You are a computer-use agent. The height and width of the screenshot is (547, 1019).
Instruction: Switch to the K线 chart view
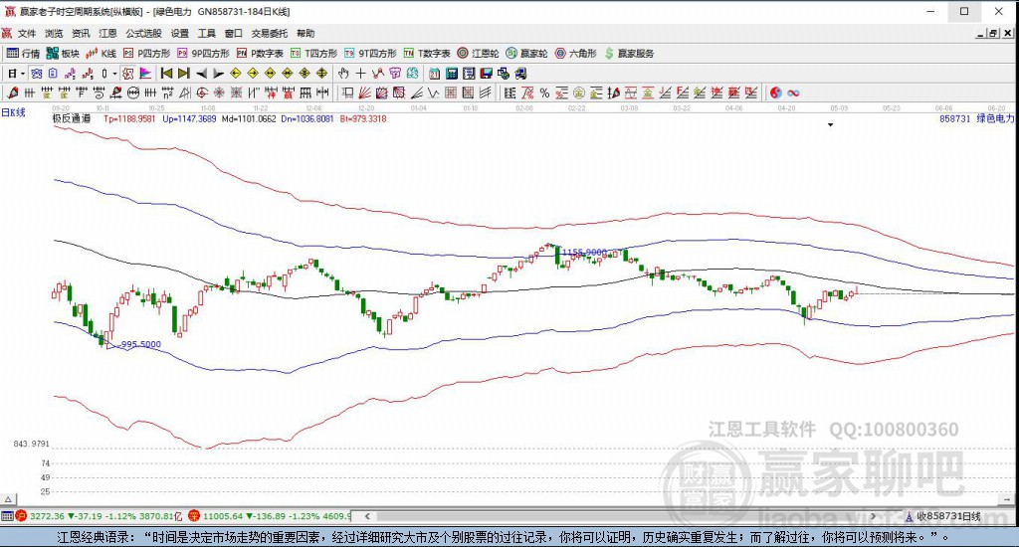[x=102, y=54]
